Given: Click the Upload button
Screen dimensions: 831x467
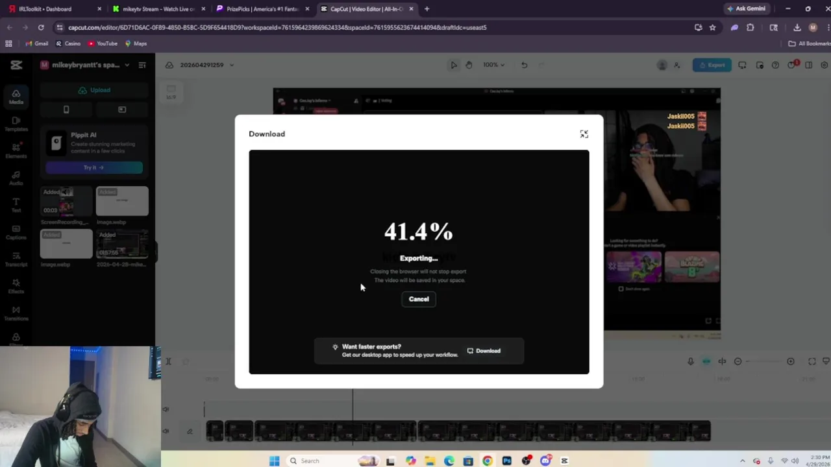Looking at the screenshot, I should click(x=94, y=90).
